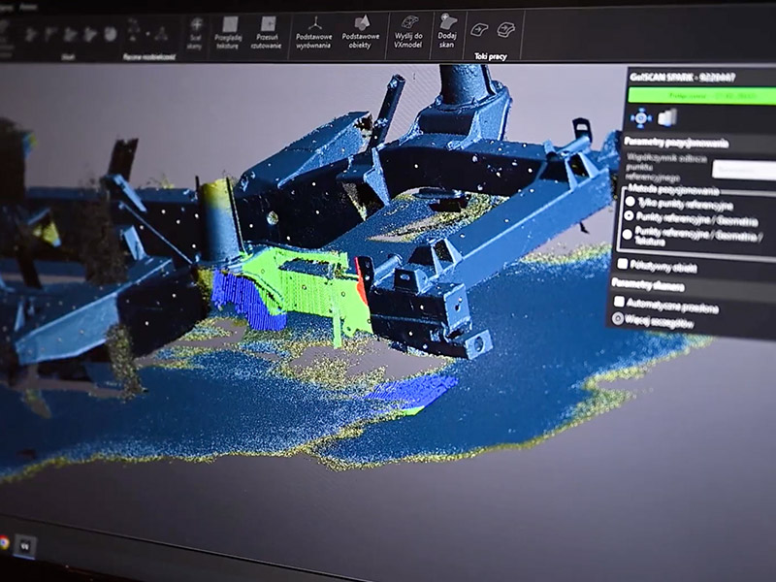Select the 'Przesuń rzutowanie' tool

point(268,27)
